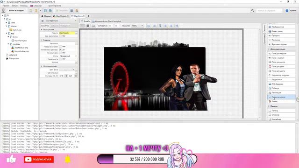Select the Separator (Разделитель) component
This screenshot has width=299, height=168.
point(281,80)
